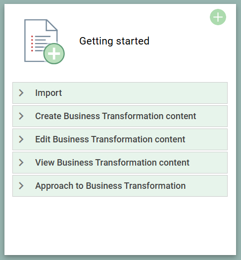
Task: Open View Business Transformation content label
Action: point(112,163)
